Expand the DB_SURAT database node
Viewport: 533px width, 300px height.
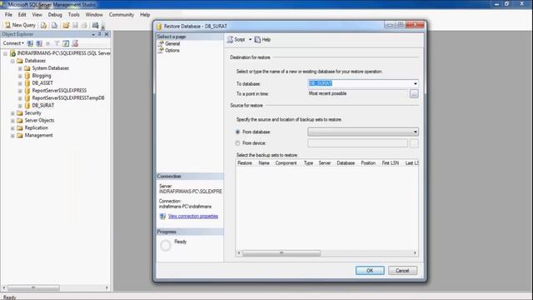(20, 106)
